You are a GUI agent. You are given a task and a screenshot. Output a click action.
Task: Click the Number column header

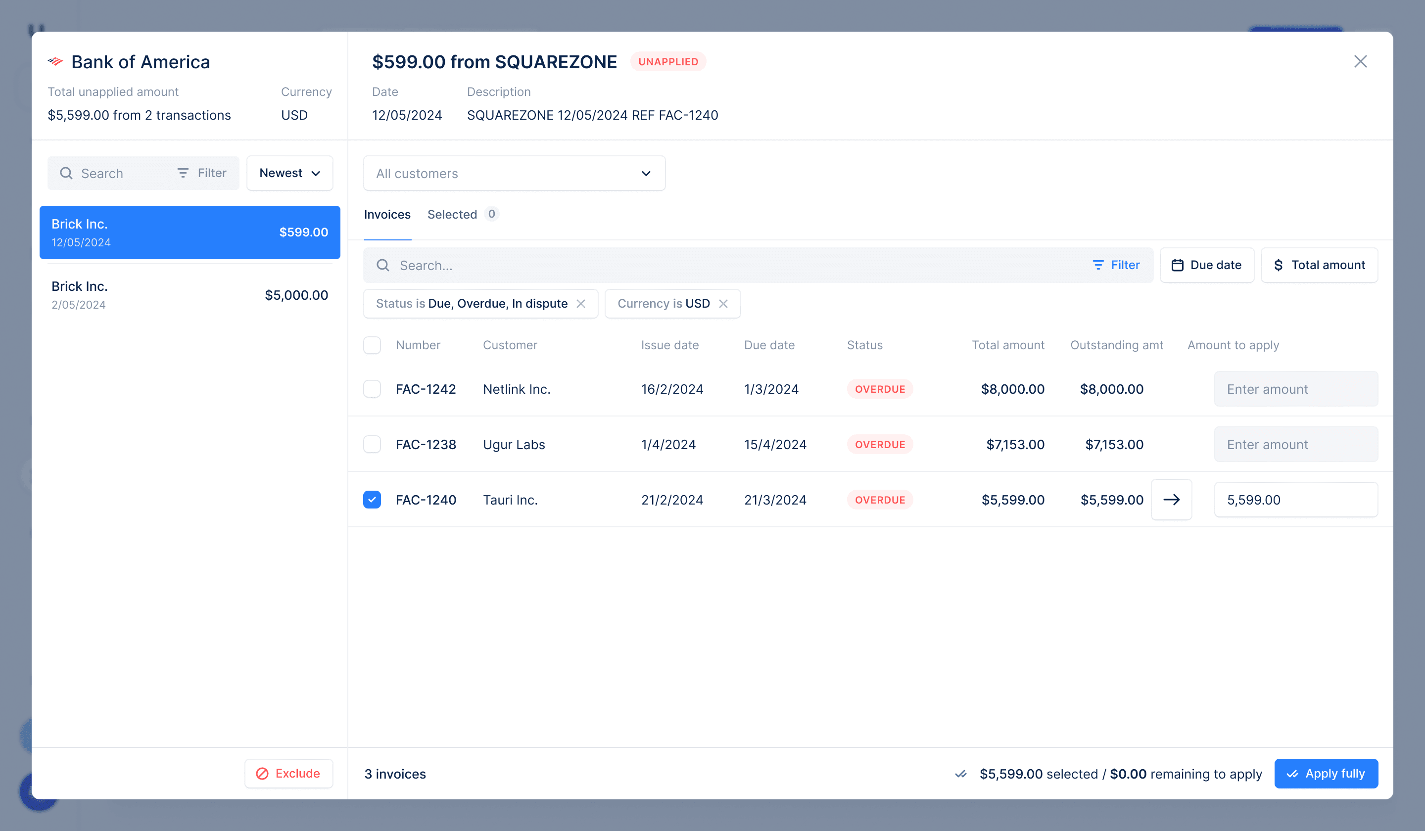418,345
